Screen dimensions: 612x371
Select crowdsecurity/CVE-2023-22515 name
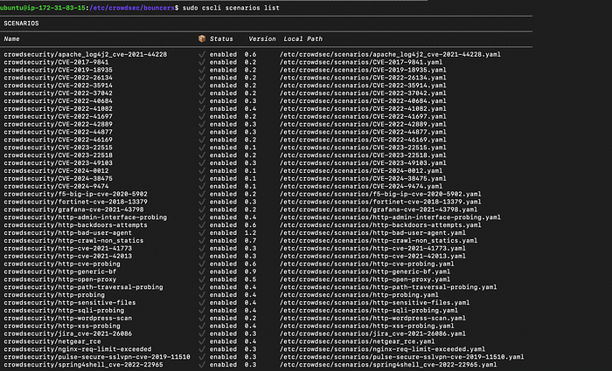(59, 148)
